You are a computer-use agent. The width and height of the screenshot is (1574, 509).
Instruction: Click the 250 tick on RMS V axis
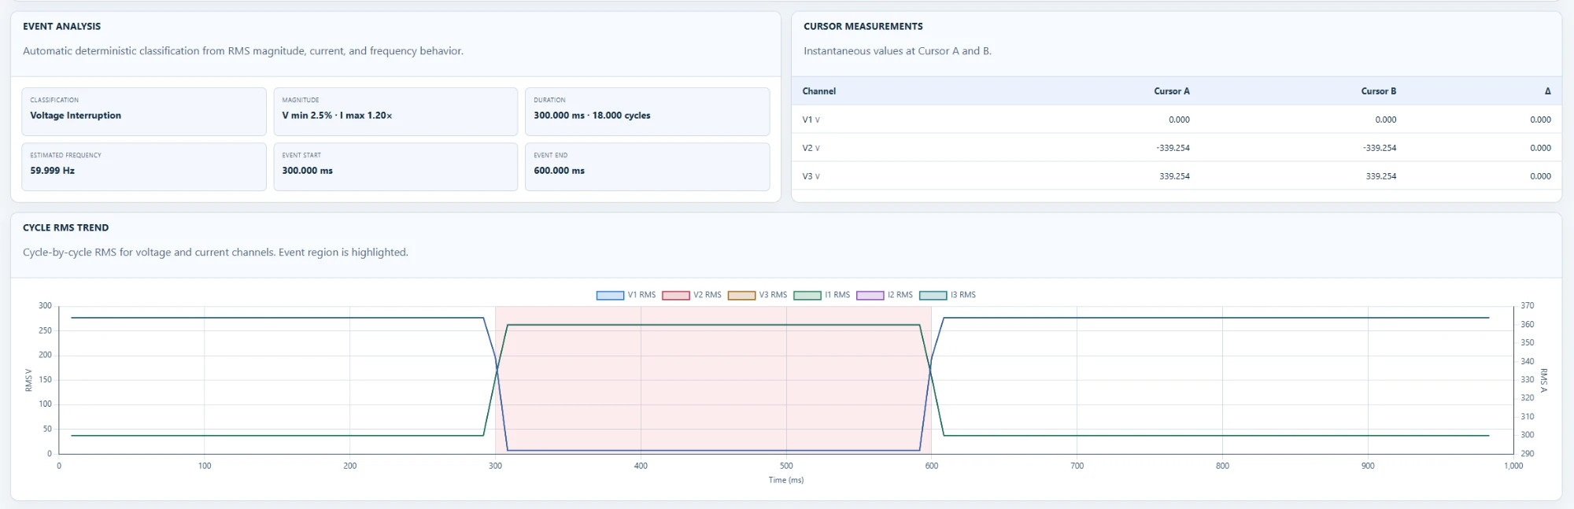point(45,330)
